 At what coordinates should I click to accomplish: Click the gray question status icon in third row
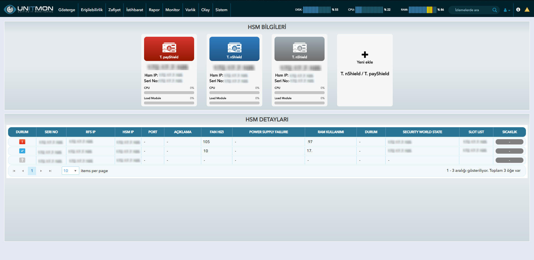[x=22, y=160]
